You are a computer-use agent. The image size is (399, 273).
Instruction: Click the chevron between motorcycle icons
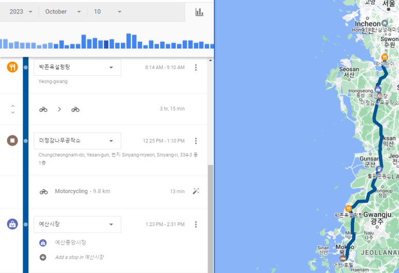59,109
